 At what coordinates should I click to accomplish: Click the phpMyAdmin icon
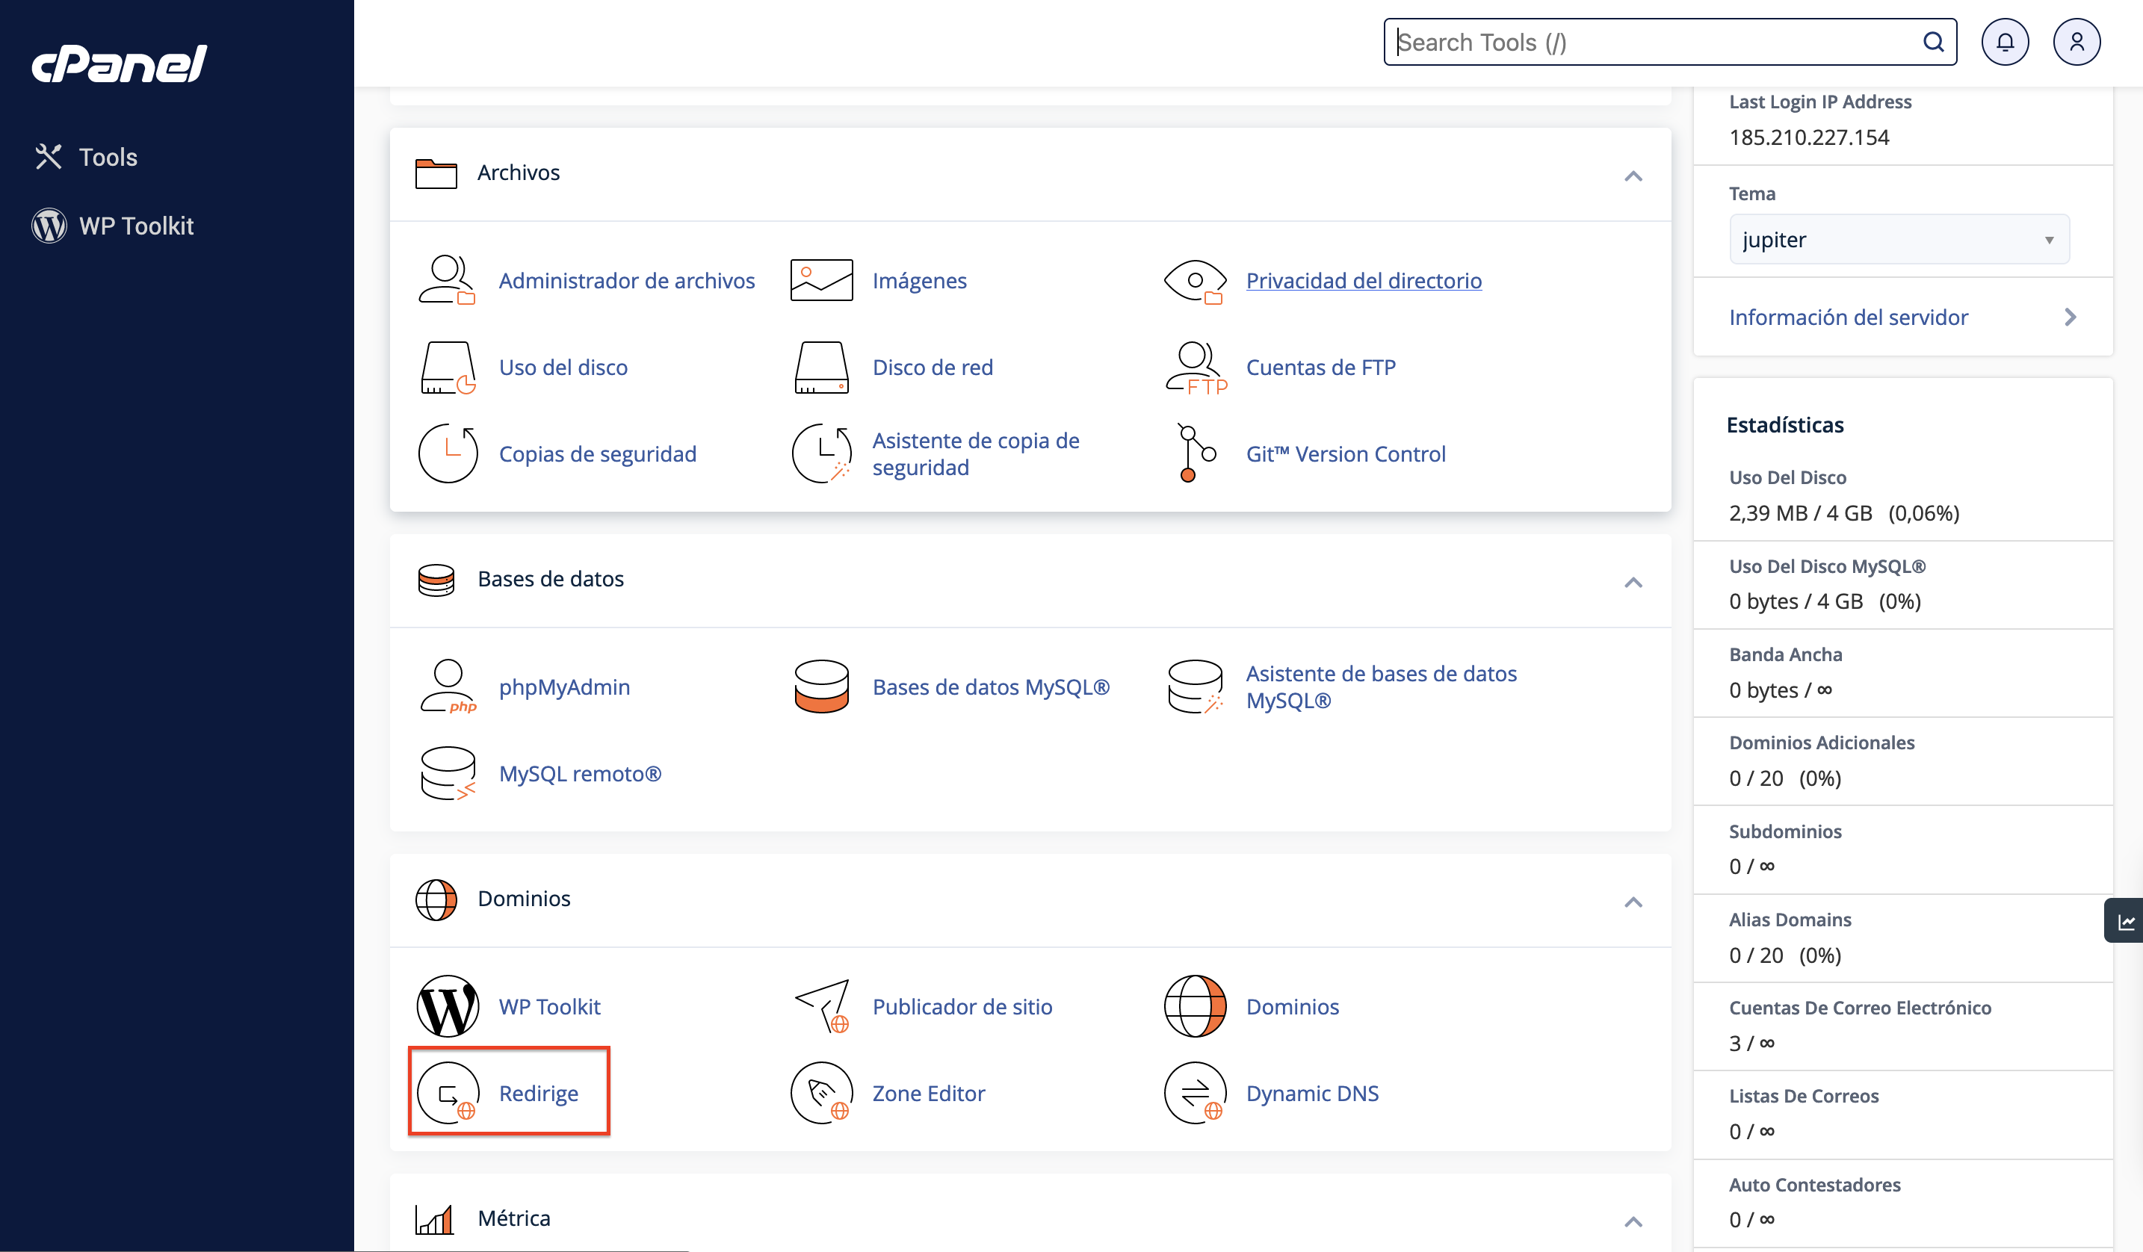point(448,687)
